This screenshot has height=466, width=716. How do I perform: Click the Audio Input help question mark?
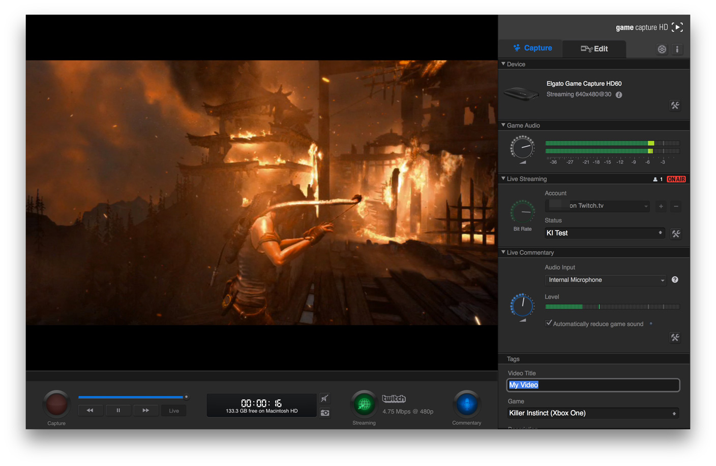[x=675, y=280]
